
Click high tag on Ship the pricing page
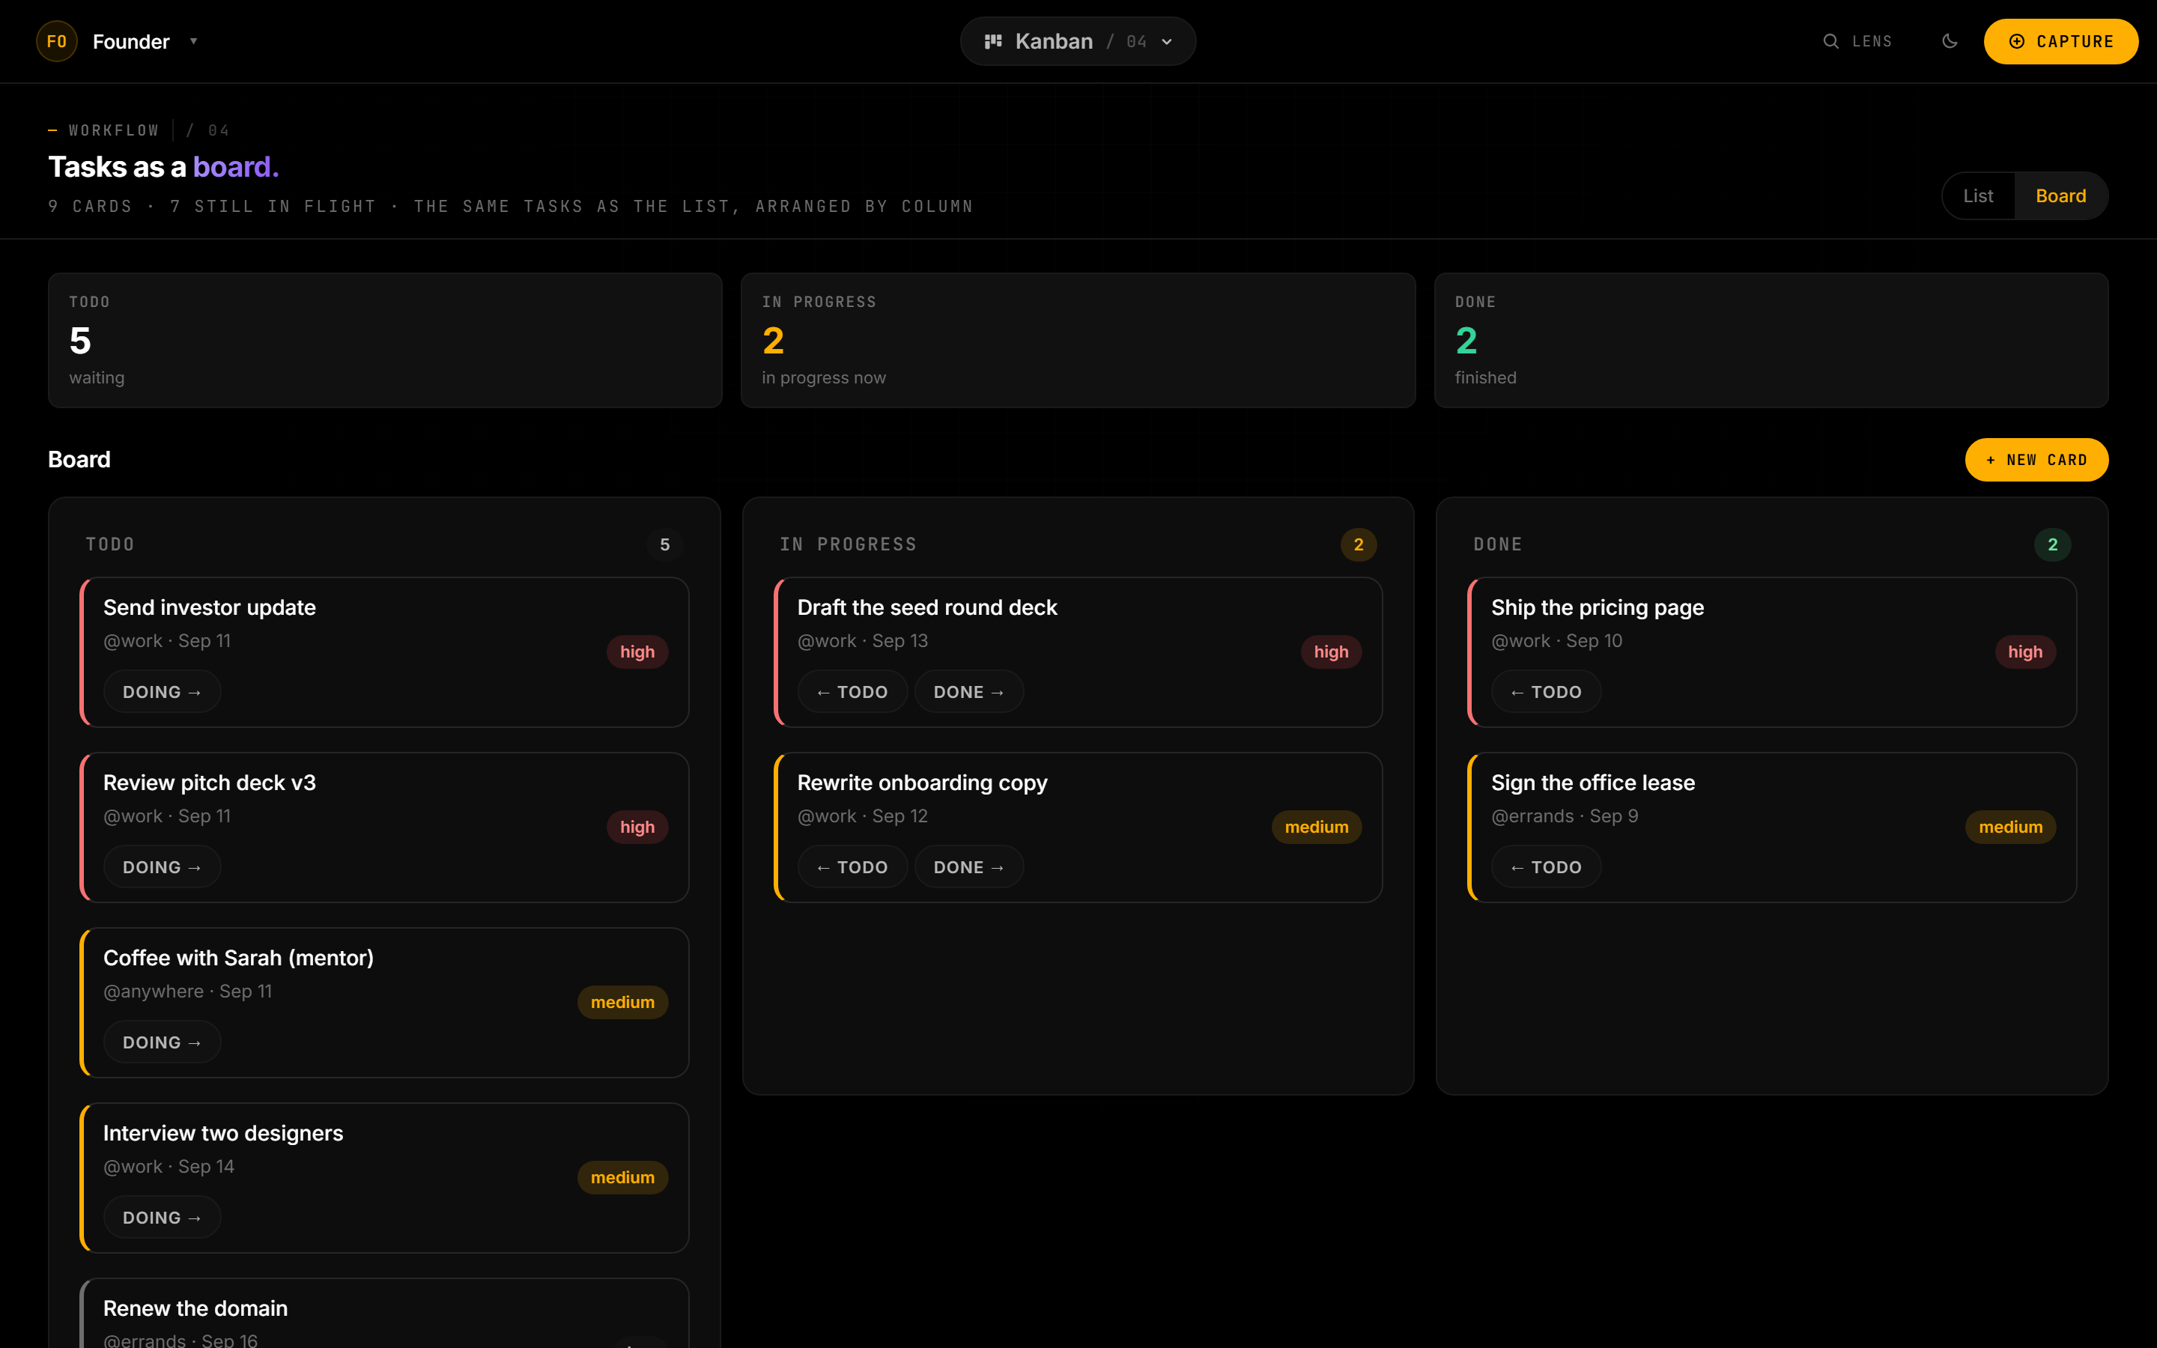(x=2025, y=652)
